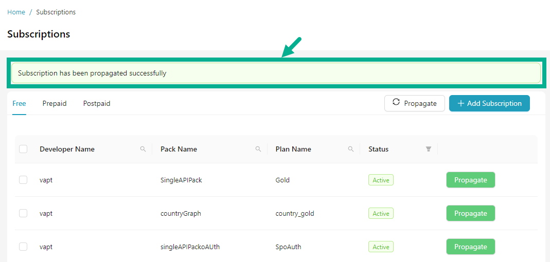Open the Postpaid tab

[x=97, y=103]
